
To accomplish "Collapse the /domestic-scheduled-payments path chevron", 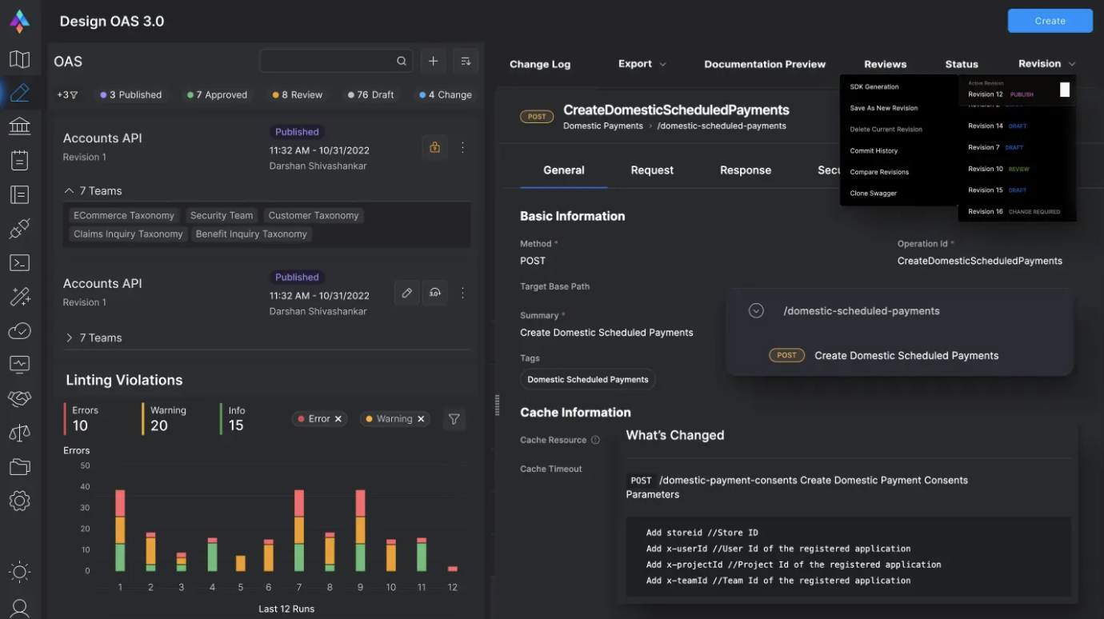I will (x=756, y=311).
